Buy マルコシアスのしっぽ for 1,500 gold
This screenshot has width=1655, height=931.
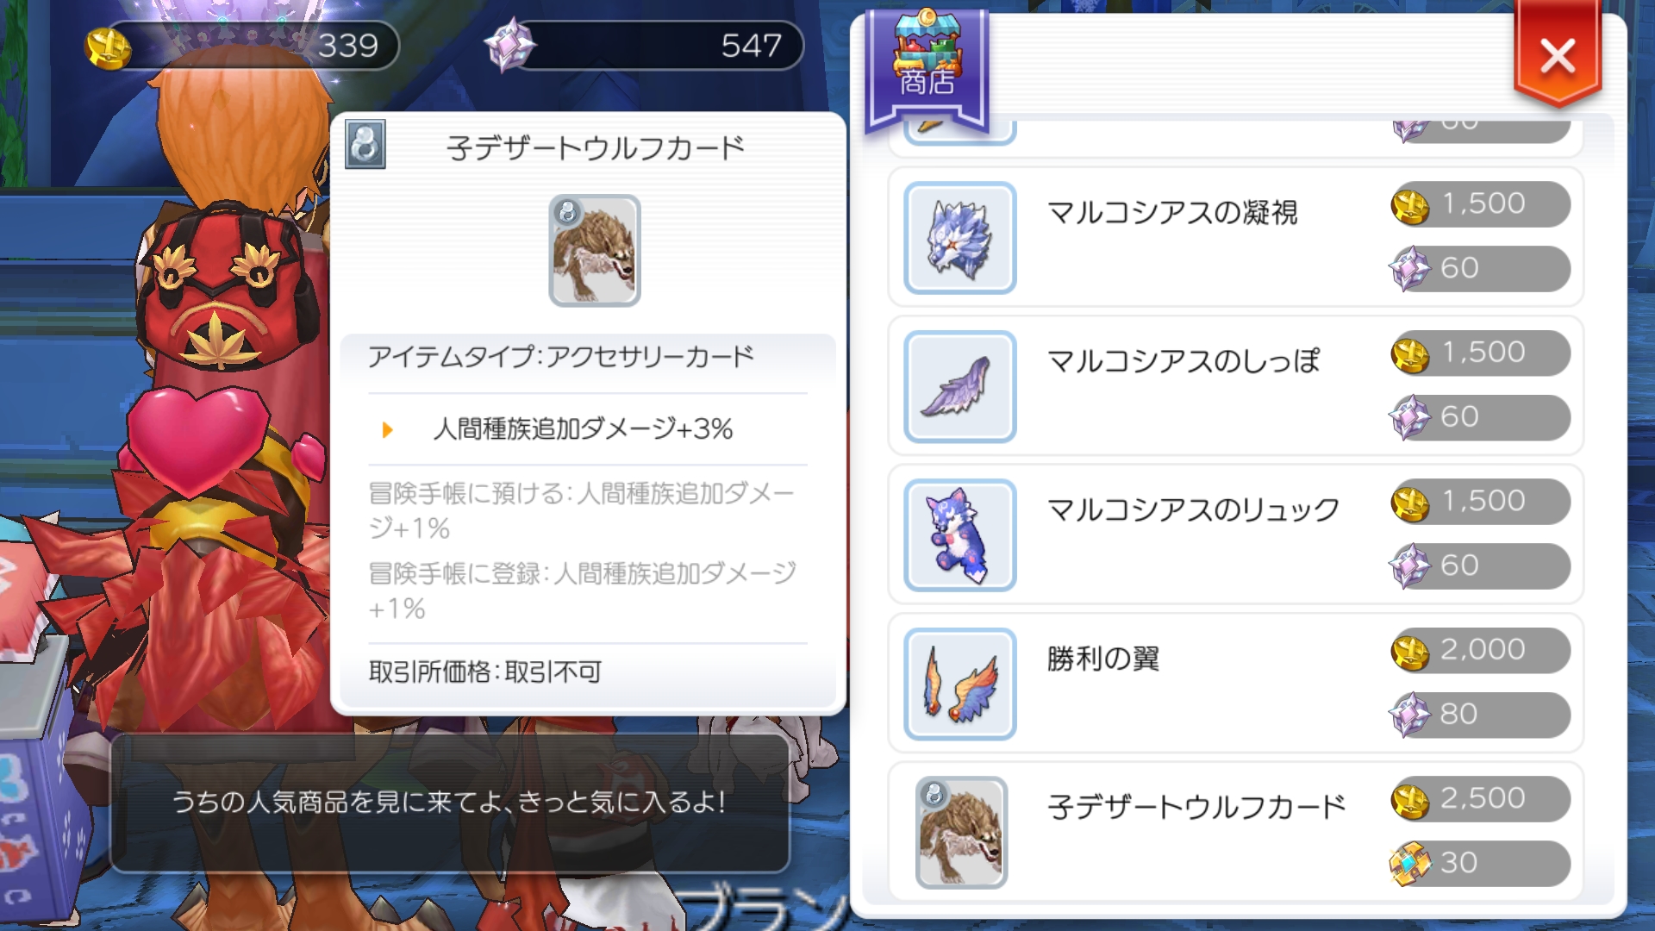tap(1480, 353)
